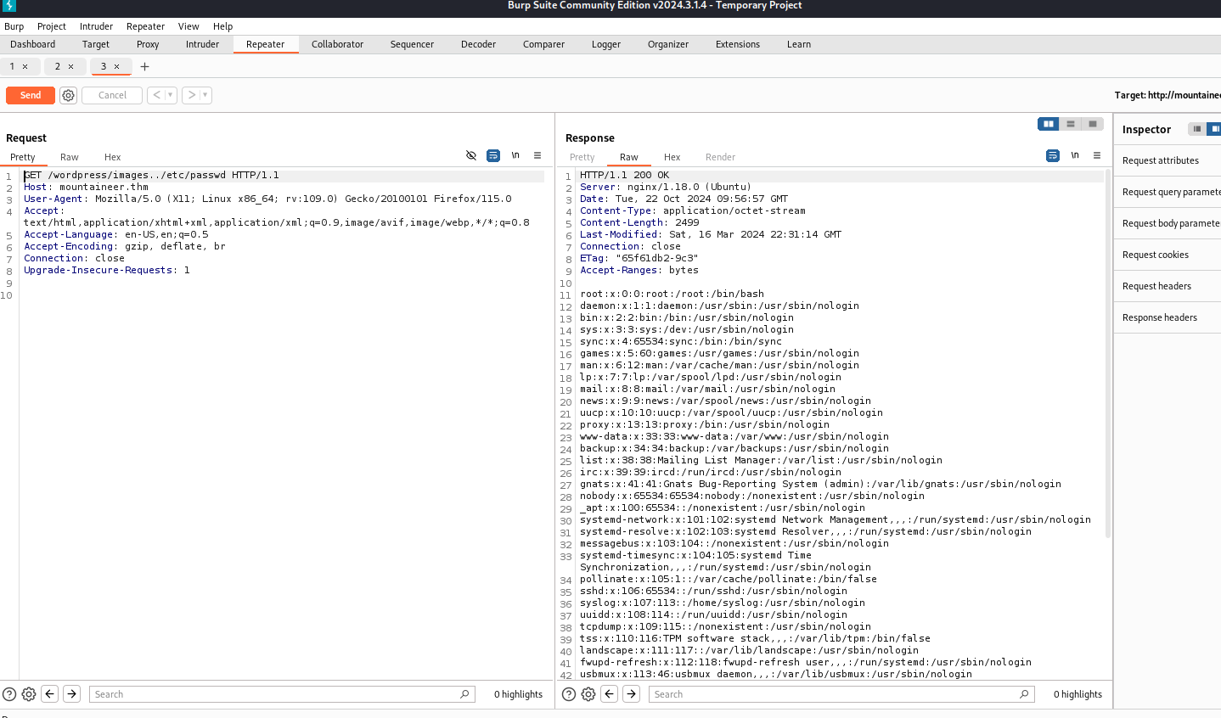Open the Collaborator tab
Image resolution: width=1221 pixels, height=718 pixels.
click(337, 44)
